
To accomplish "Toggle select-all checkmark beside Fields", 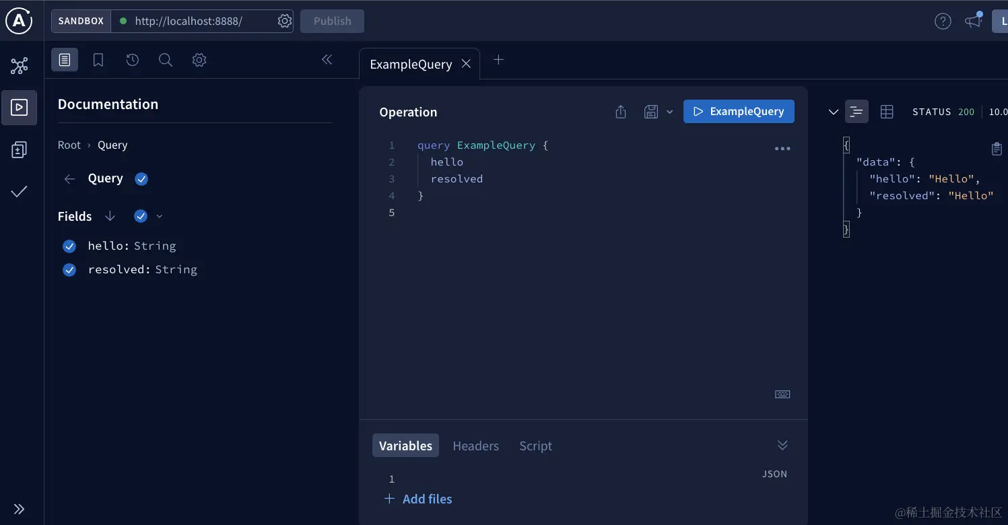I will [141, 216].
